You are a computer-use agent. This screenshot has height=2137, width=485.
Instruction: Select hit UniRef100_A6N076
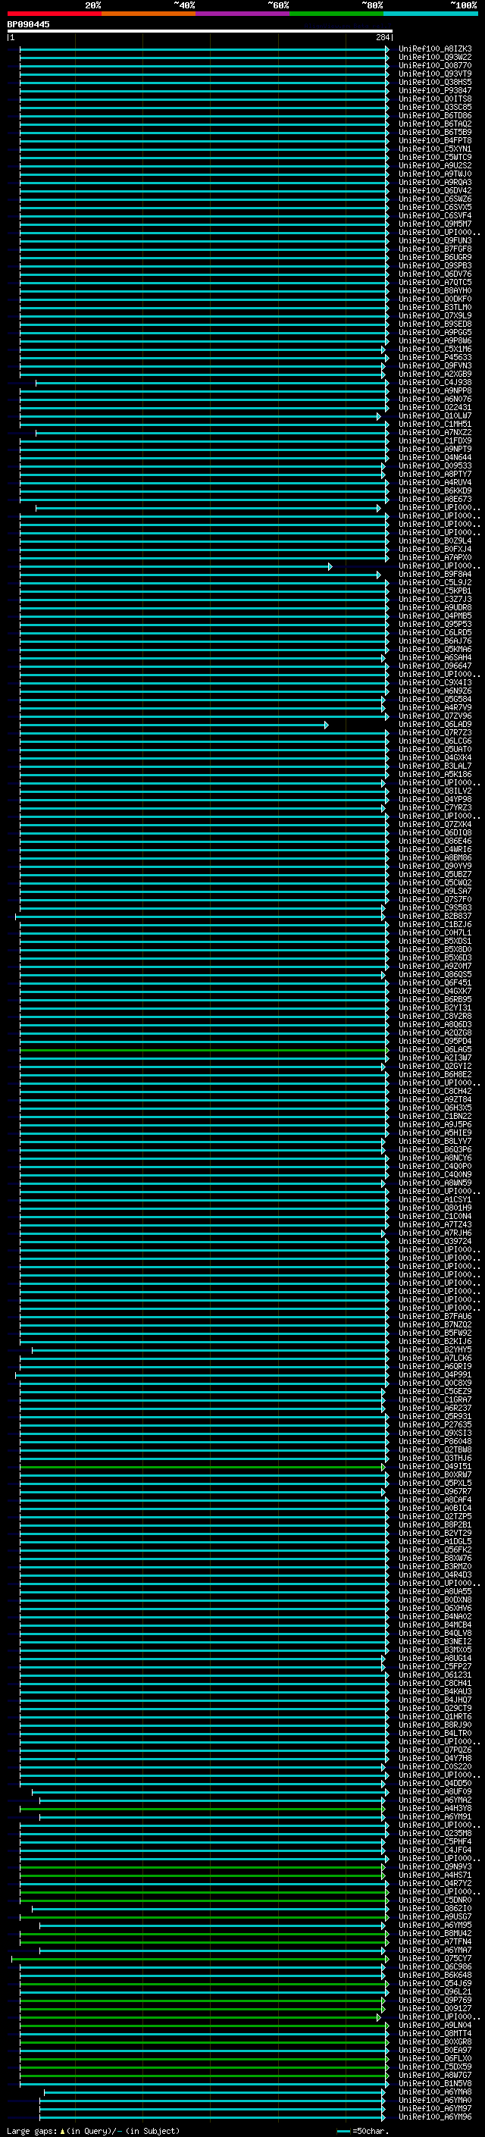click(435, 399)
